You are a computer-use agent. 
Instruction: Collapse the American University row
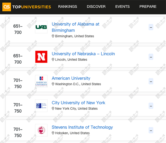point(151,81)
